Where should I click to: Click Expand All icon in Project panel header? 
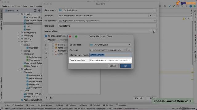click(x=35, y=11)
